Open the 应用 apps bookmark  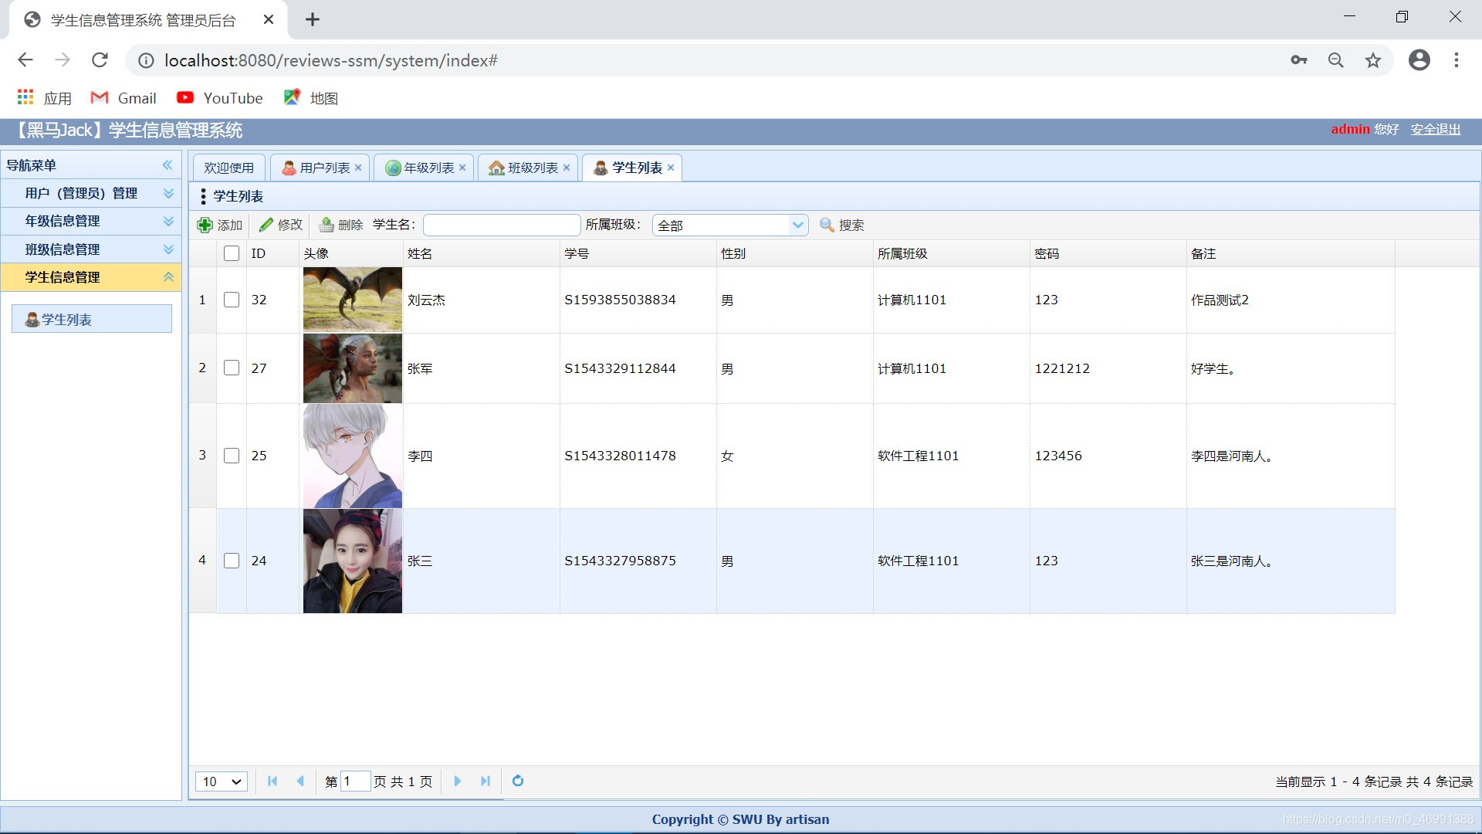(44, 98)
